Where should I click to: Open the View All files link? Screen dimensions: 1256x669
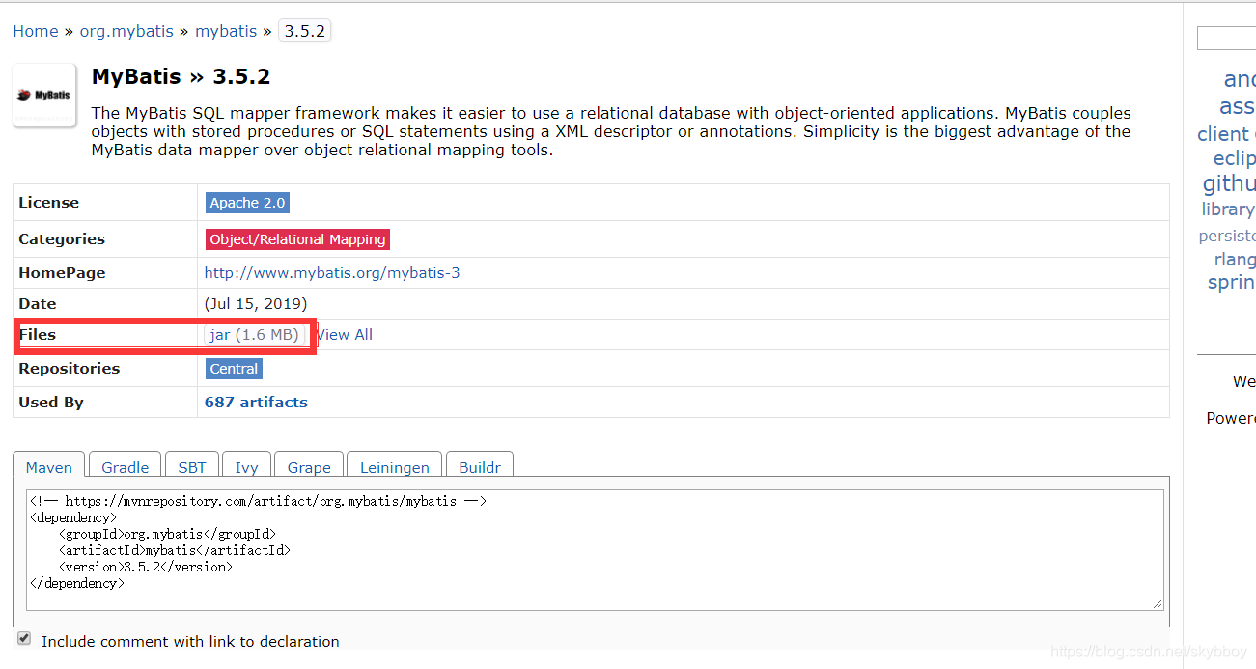[345, 335]
